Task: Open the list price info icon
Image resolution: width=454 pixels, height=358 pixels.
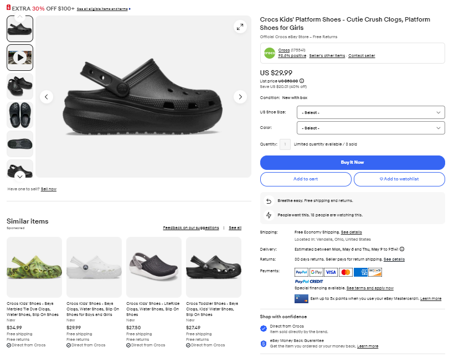Action: [302, 81]
